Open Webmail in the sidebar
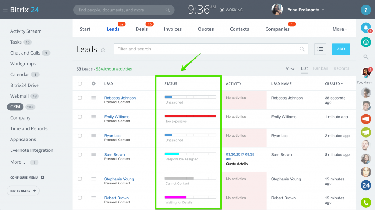This screenshot has width=375, height=210. 19,96
